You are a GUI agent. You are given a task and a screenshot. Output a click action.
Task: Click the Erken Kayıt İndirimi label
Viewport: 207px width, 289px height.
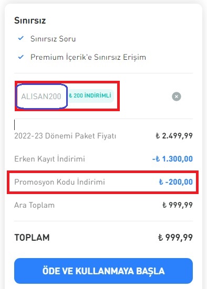coord(49,159)
